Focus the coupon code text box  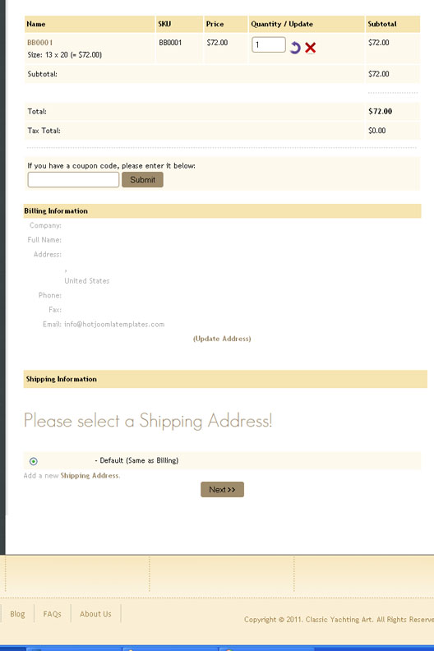[x=73, y=180]
